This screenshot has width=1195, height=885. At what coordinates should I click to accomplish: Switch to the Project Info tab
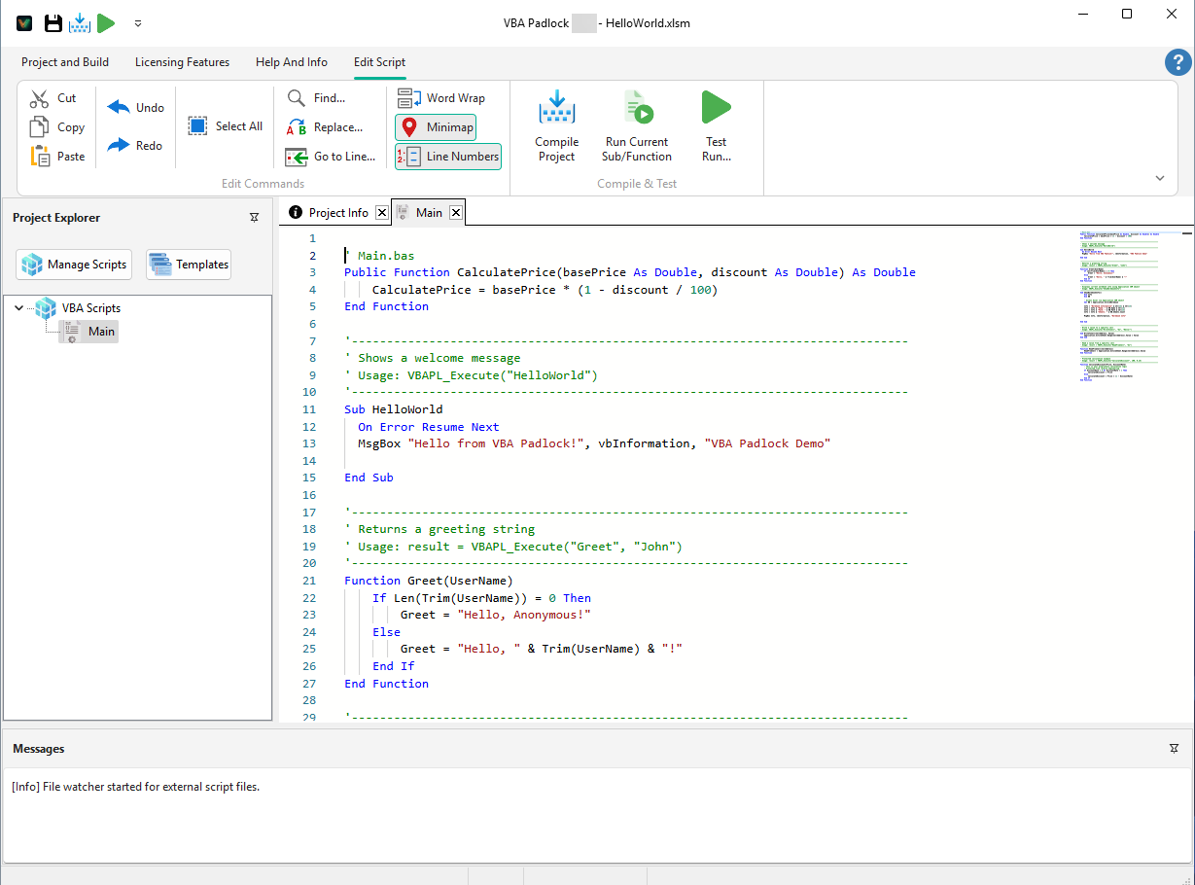coord(335,211)
